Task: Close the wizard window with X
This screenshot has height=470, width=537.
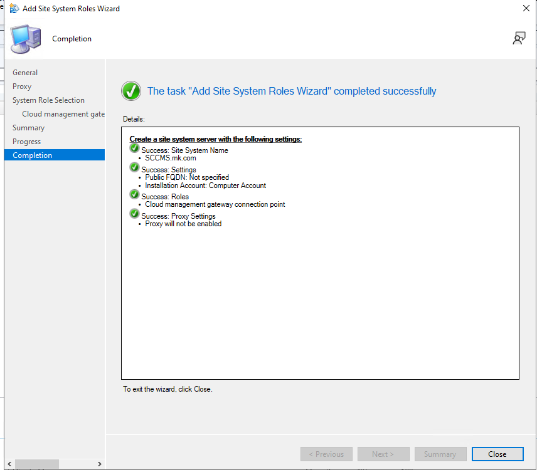Action: 525,9
